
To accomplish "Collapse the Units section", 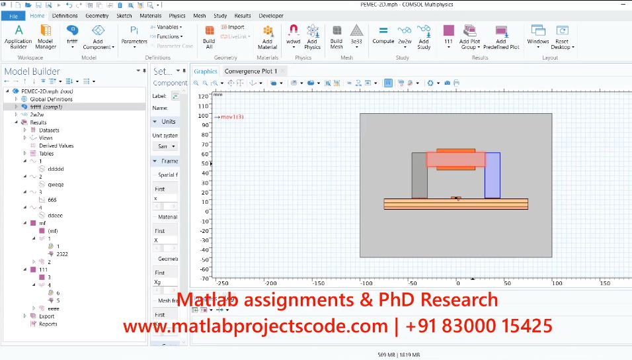I will point(155,122).
